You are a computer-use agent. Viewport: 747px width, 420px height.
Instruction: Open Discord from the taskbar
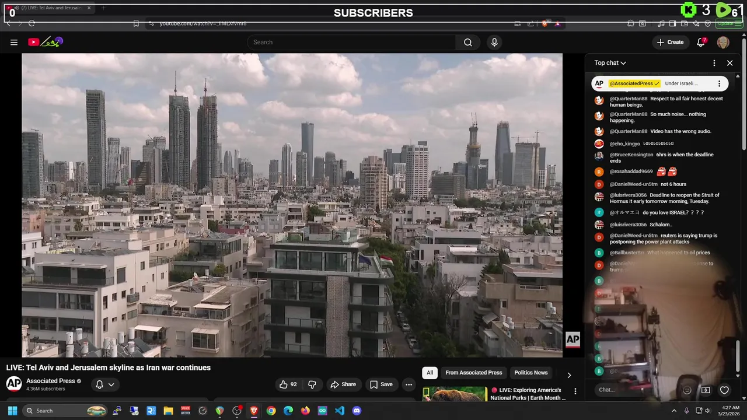(x=357, y=411)
